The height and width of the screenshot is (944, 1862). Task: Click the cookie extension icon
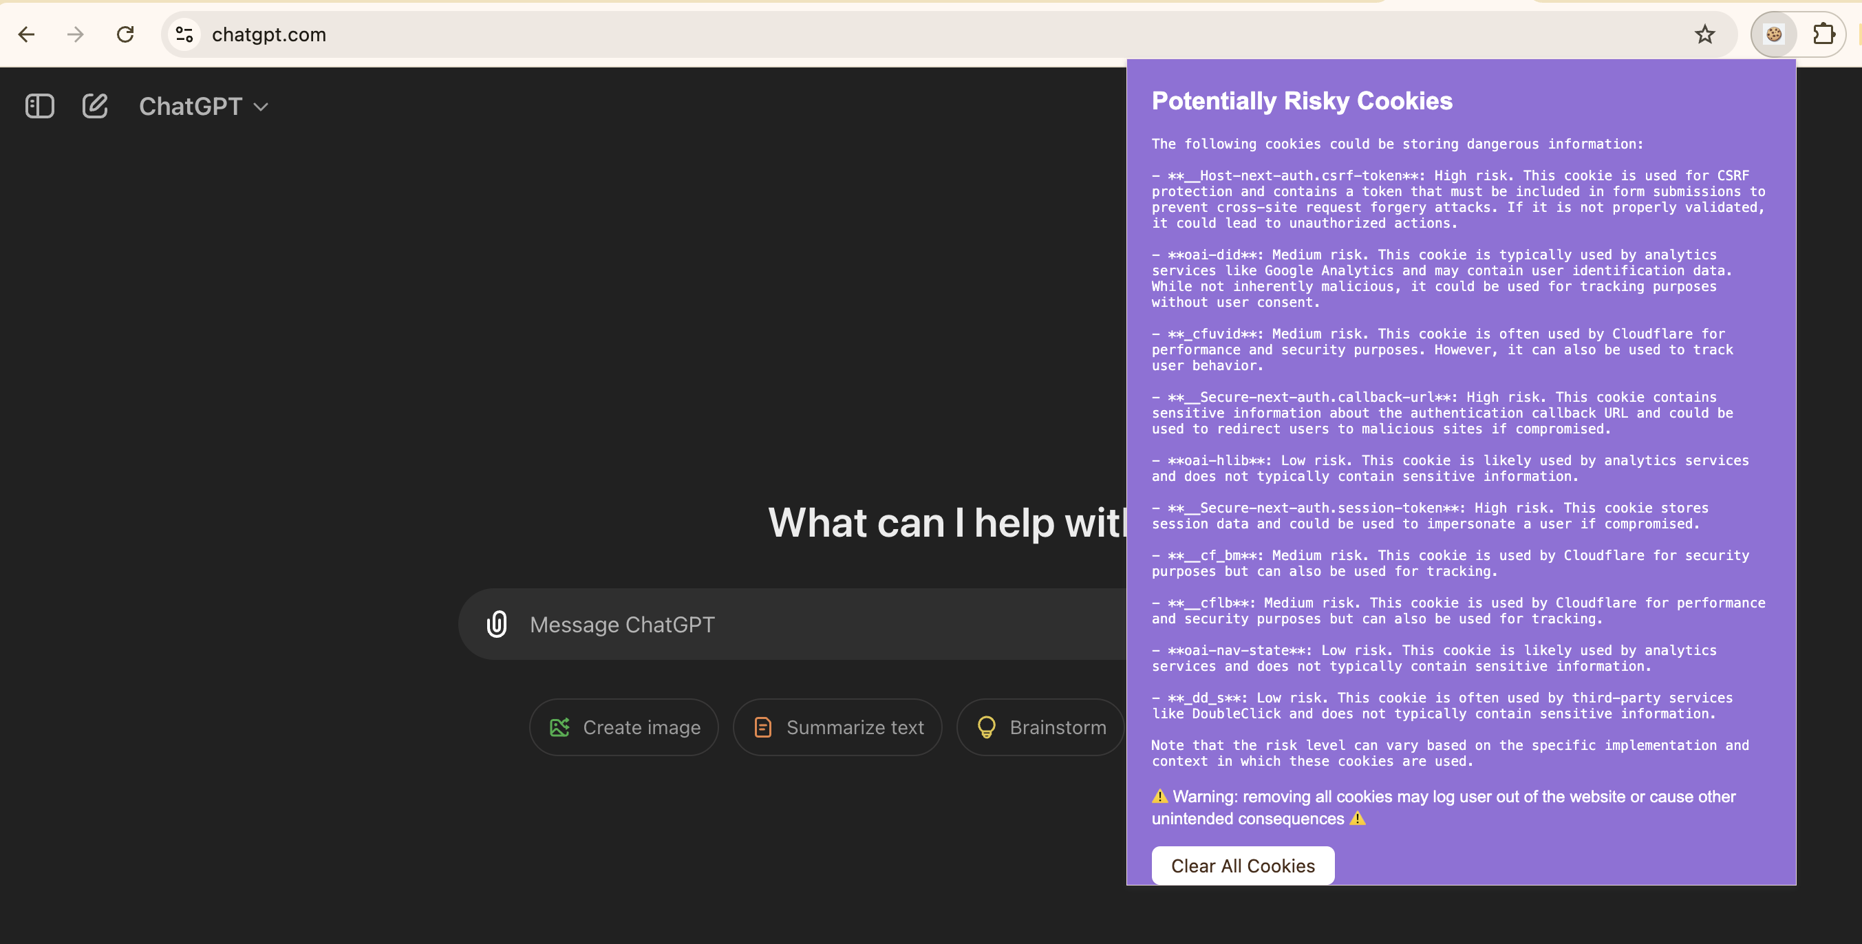tap(1773, 34)
